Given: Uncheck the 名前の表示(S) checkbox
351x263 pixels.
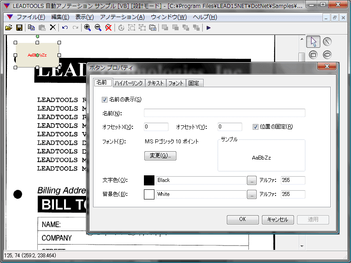Looking at the screenshot, I should click(x=104, y=100).
